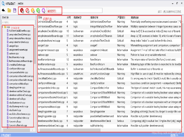
Task: Open the yellow folder icon in the toolbar
Action: coord(9,10)
